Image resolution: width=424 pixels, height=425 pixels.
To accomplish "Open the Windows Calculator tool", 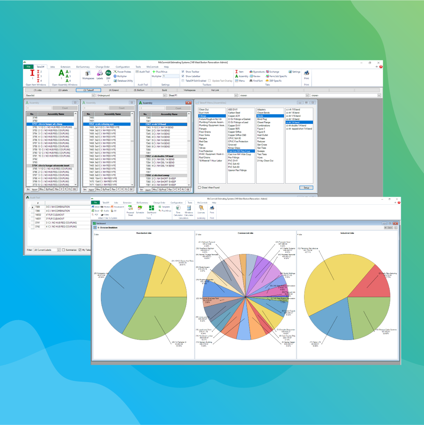I will coord(188,209).
